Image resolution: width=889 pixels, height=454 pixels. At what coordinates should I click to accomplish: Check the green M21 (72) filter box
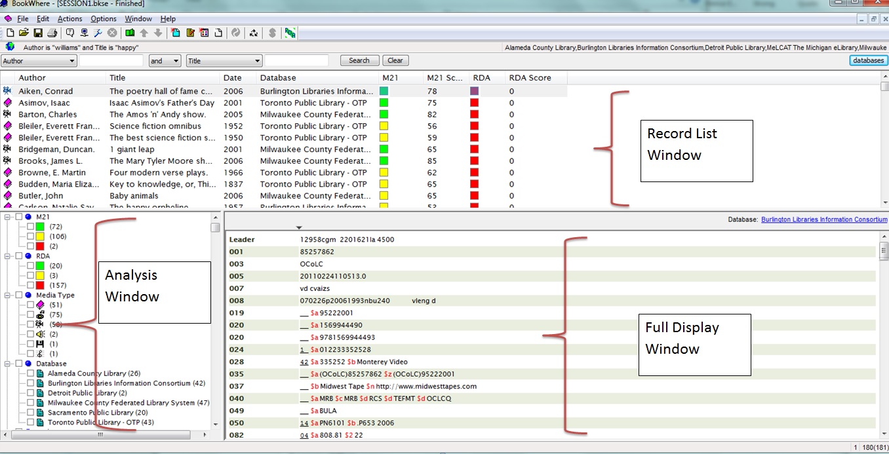pos(30,227)
